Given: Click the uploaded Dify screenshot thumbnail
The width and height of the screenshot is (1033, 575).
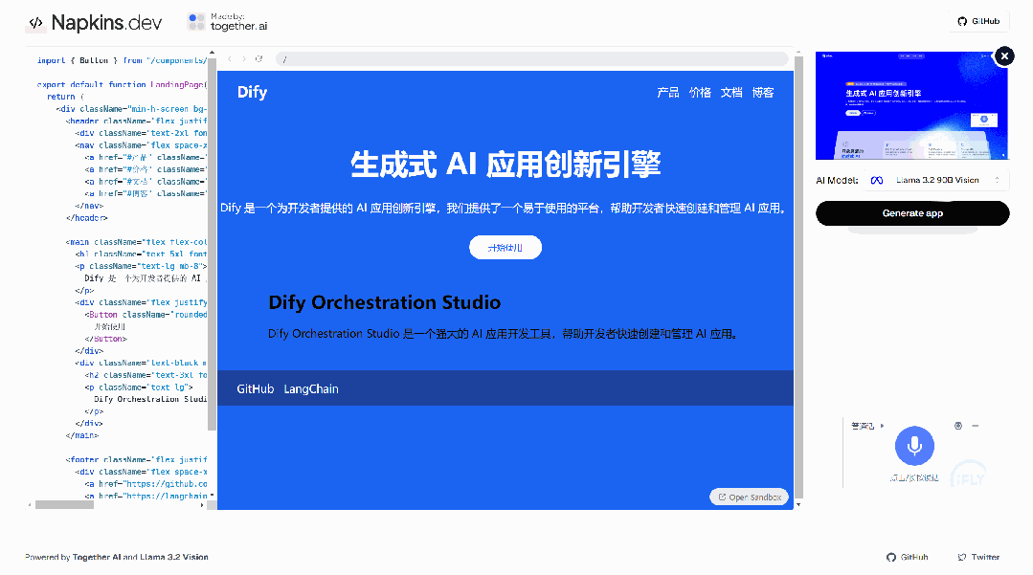Looking at the screenshot, I should tap(911, 105).
